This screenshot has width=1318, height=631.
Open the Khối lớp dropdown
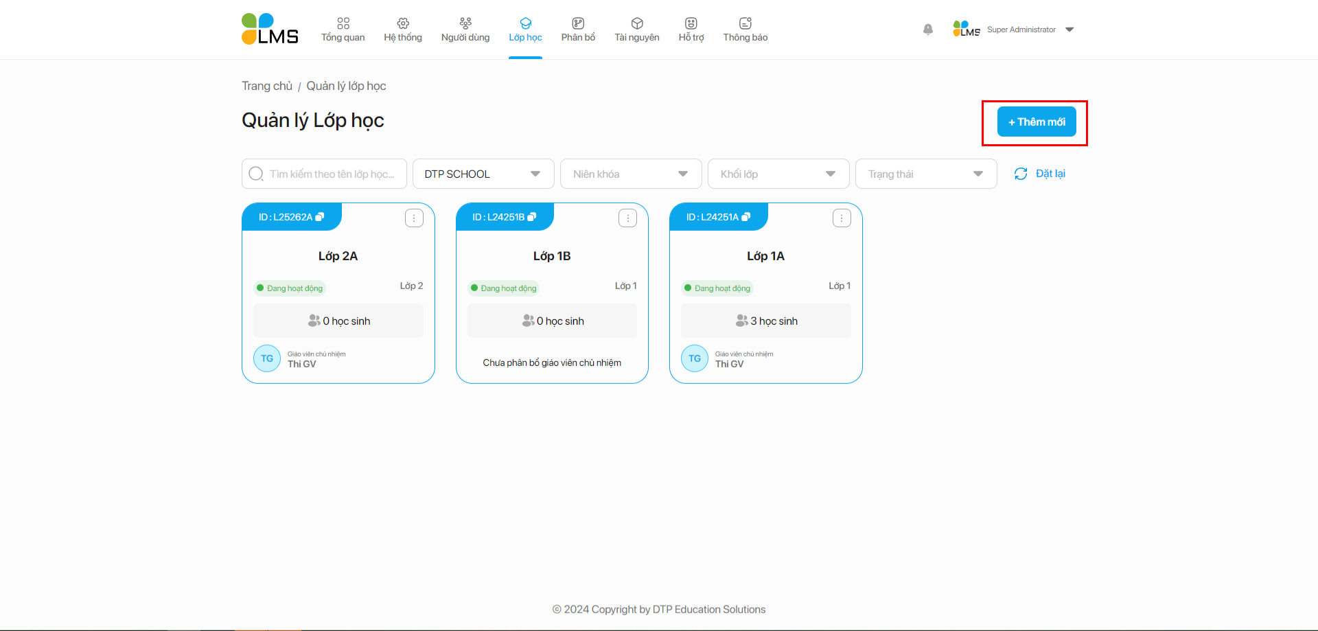click(x=778, y=174)
